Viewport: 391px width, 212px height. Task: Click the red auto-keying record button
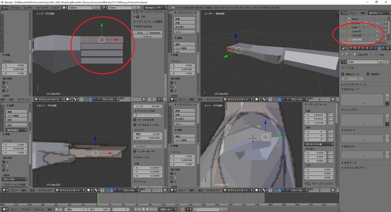(183, 209)
